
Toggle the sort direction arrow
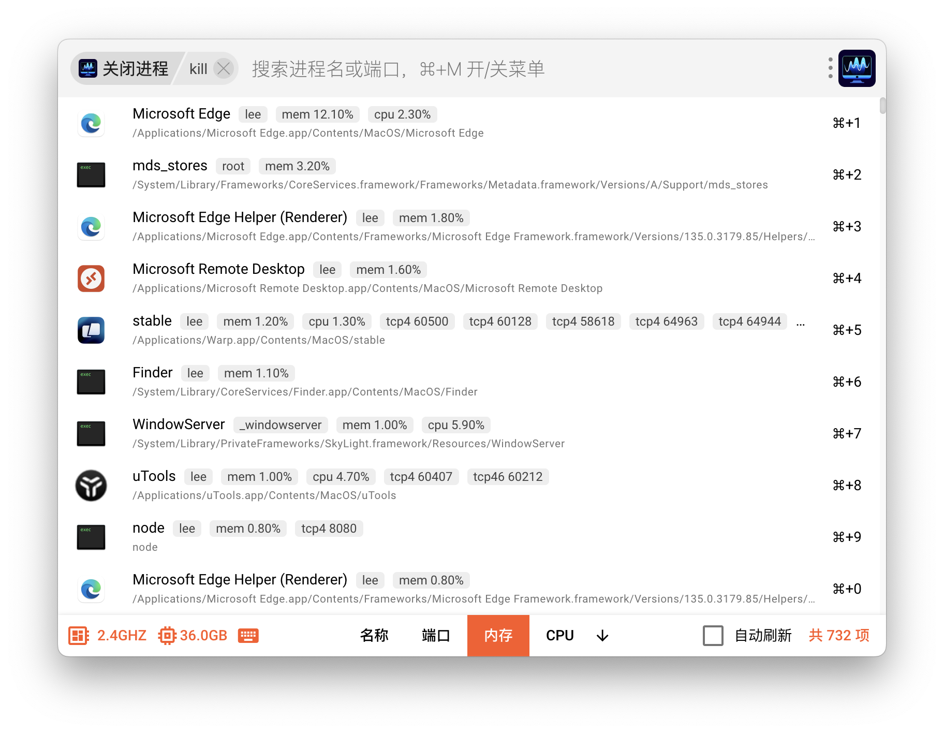click(602, 636)
